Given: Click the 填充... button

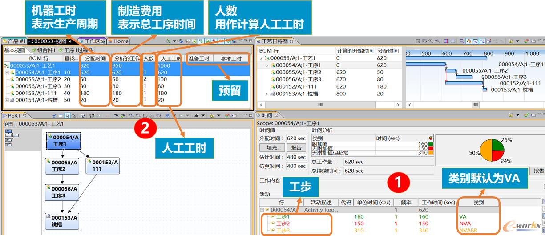Looking at the screenshot, I should [x=273, y=148].
